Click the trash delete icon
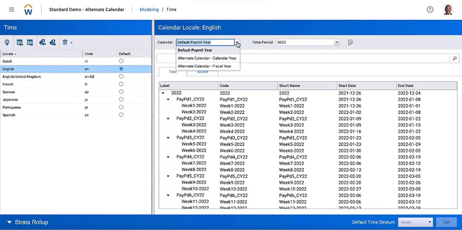This screenshot has height=230, width=462. [65, 42]
